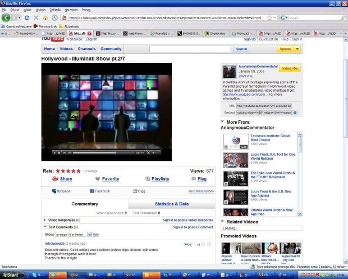Reply to retrousoxide's comment

[188, 244]
